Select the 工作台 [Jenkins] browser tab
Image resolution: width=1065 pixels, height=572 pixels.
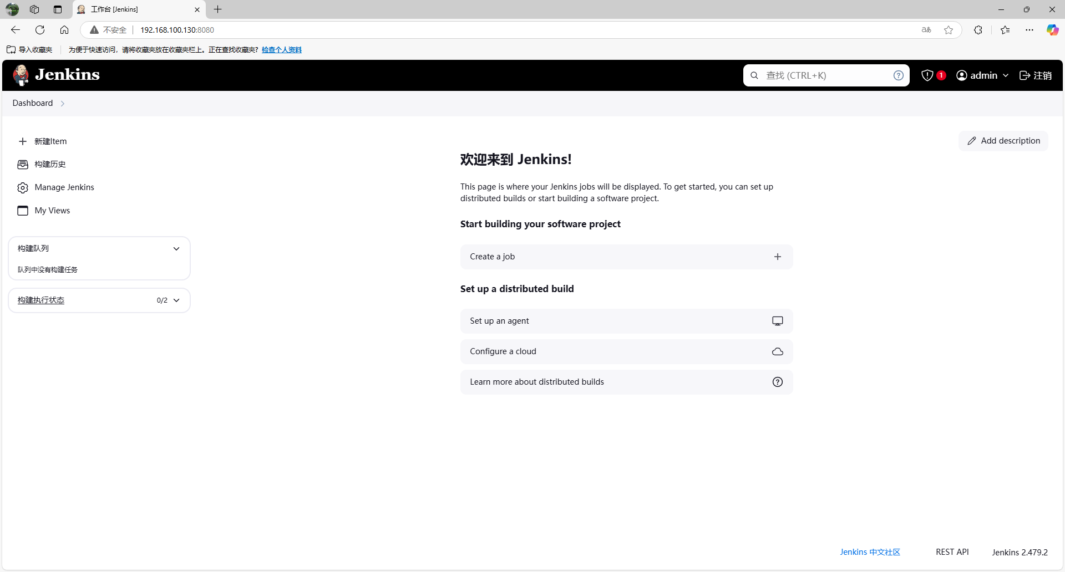(139, 9)
